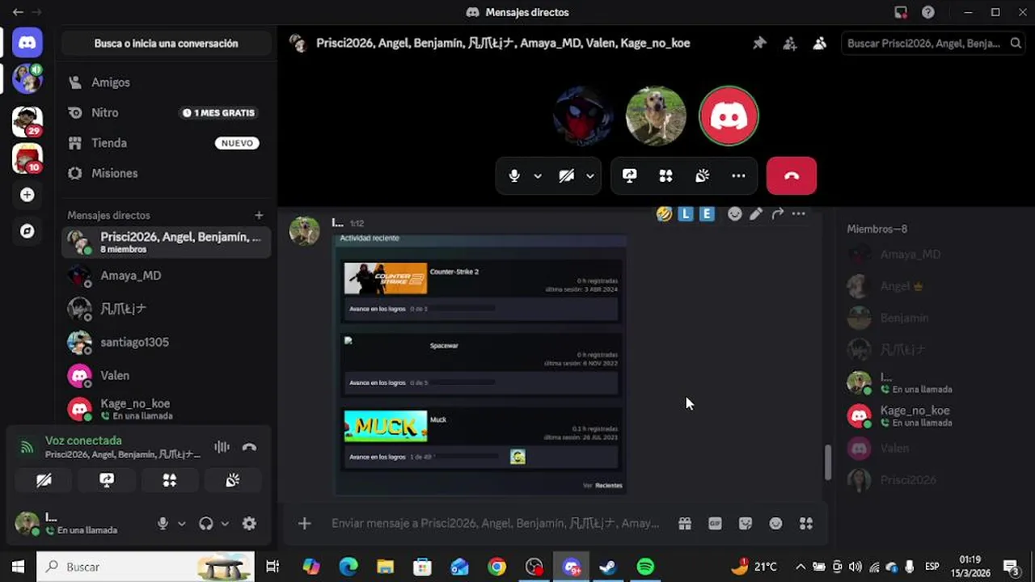The width and height of the screenshot is (1035, 582).
Task: Add the laughing emoji quick reaction
Action: point(665,214)
